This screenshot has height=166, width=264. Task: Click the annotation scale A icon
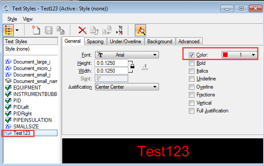(145, 67)
